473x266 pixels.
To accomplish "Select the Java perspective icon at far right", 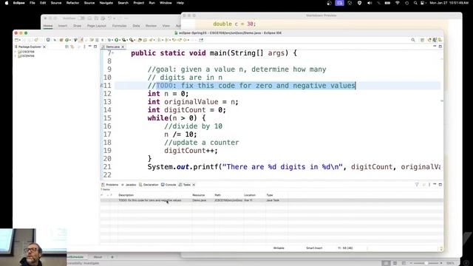I will click(x=440, y=40).
